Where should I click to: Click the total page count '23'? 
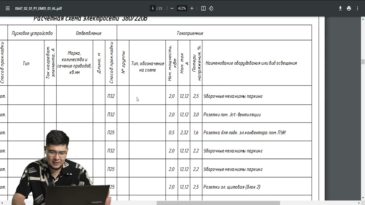[x=160, y=9]
